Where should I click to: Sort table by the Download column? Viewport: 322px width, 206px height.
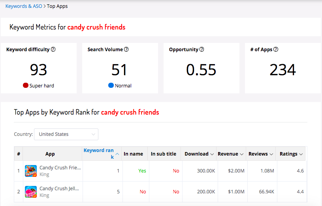tap(199, 154)
